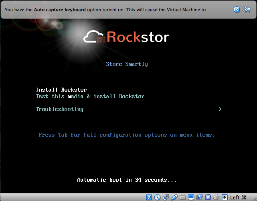Choose Test this media & install Rockstor
Viewport: 257px width, 201px height.
90,96
